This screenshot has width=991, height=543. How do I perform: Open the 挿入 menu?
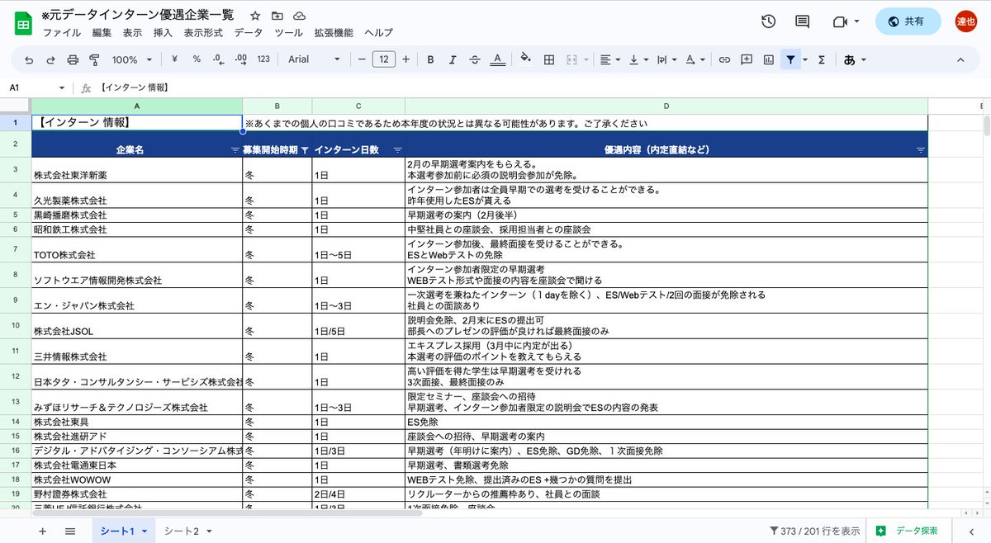[x=163, y=33]
